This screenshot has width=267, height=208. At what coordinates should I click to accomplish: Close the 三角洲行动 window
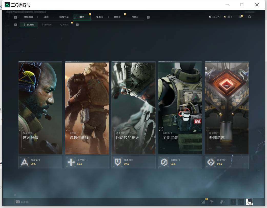[x=257, y=5]
